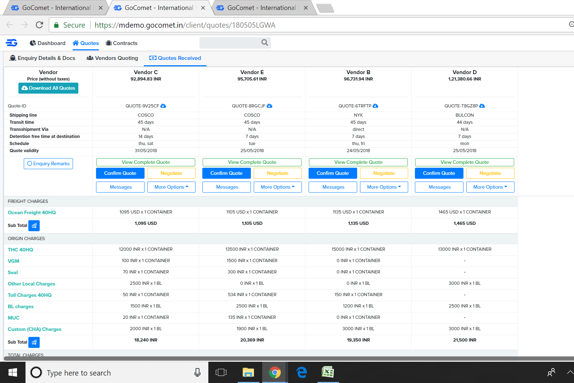This screenshot has width=574, height=383.
Task: Expand More Options for Vendor C
Action: [171, 187]
